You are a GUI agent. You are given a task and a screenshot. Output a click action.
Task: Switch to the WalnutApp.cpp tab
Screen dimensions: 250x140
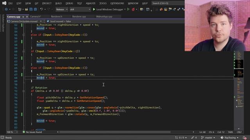pyautogui.click(x=104, y=16)
